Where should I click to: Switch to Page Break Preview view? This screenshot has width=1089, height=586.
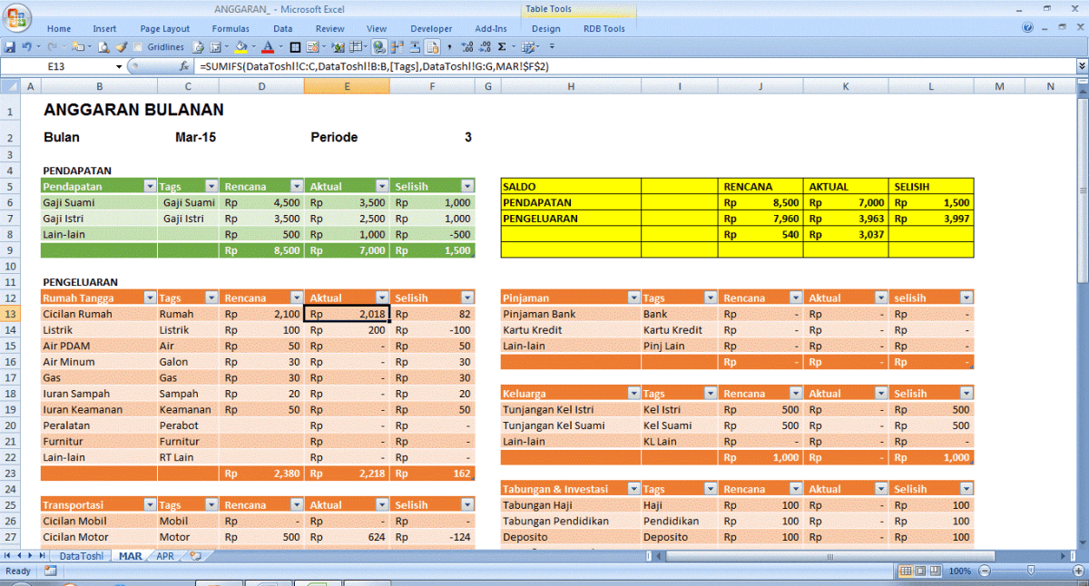pos(936,571)
